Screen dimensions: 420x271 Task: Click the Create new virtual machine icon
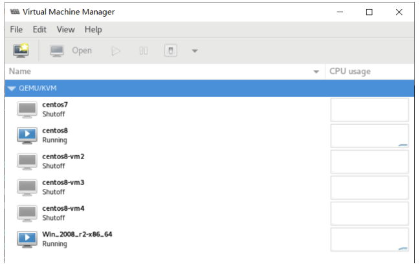tap(21, 50)
